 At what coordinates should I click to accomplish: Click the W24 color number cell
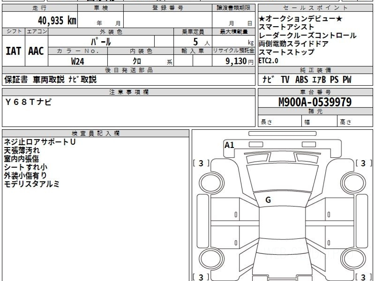[x=77, y=62]
